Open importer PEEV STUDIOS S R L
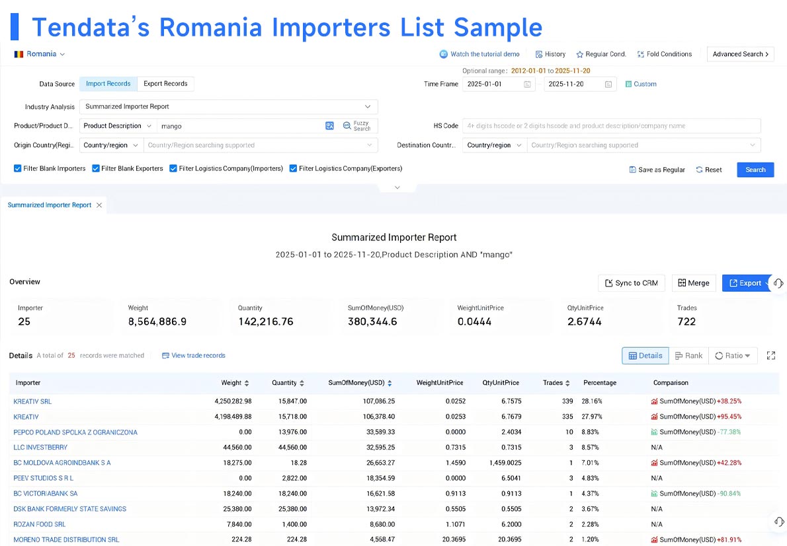The image size is (787, 546). pos(43,479)
